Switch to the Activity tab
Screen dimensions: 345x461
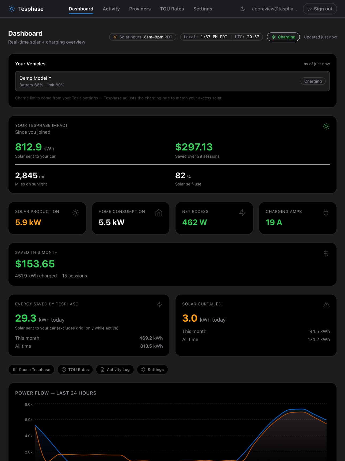111,9
